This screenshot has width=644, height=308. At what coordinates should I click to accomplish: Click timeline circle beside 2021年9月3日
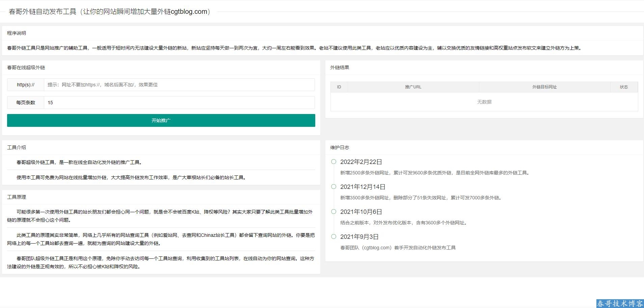pos(333,237)
